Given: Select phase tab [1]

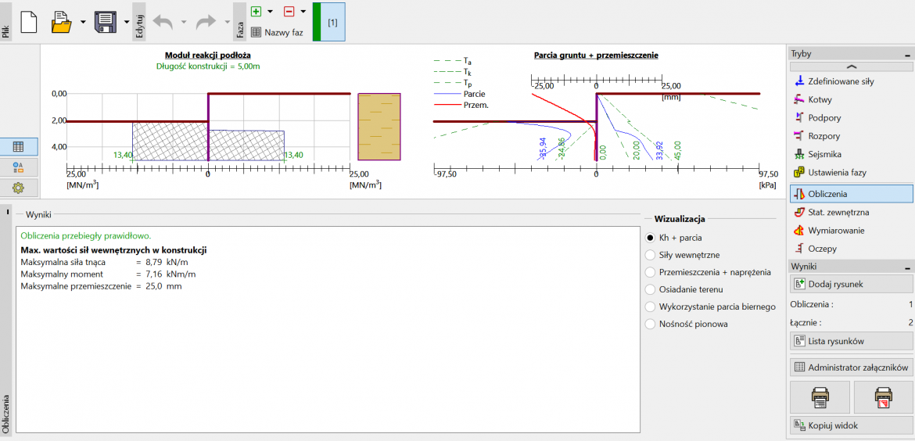Looking at the screenshot, I should tap(332, 22).
